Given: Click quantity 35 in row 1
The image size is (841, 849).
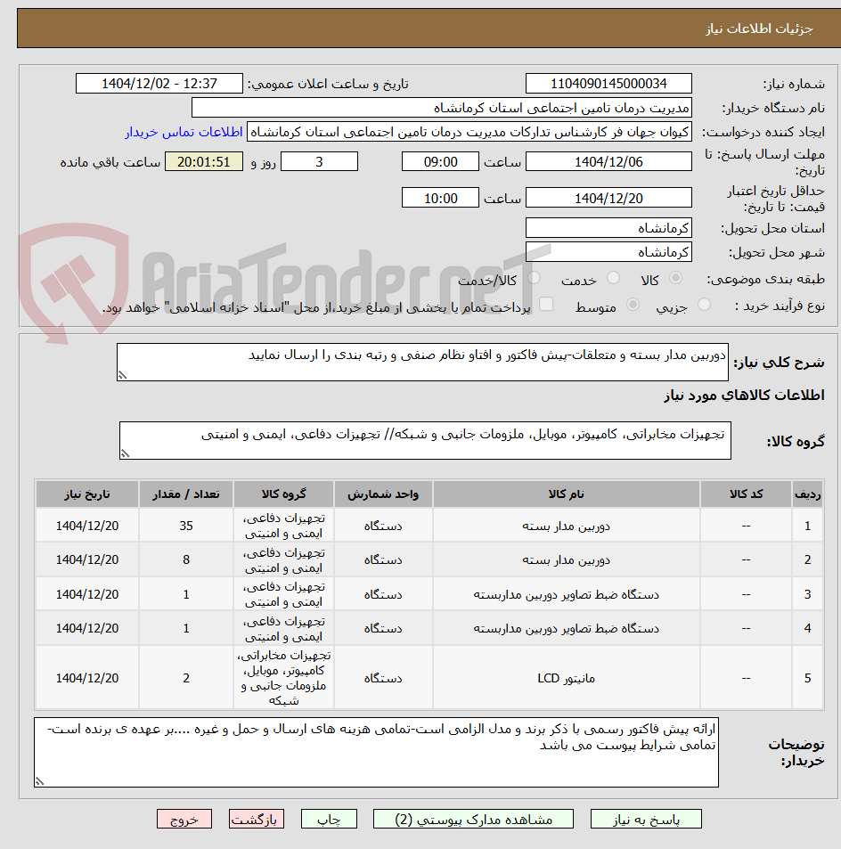Looking at the screenshot, I should click(185, 526).
